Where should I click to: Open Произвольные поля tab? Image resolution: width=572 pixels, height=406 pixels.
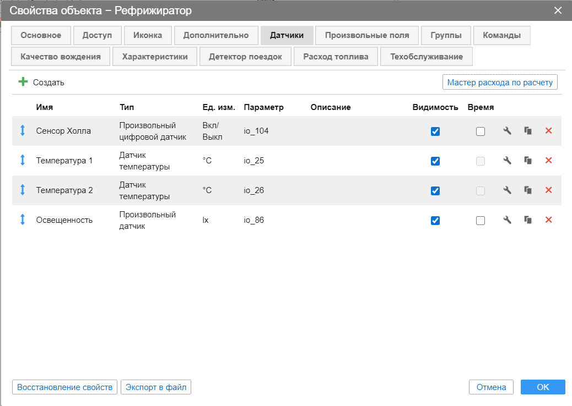(367, 35)
